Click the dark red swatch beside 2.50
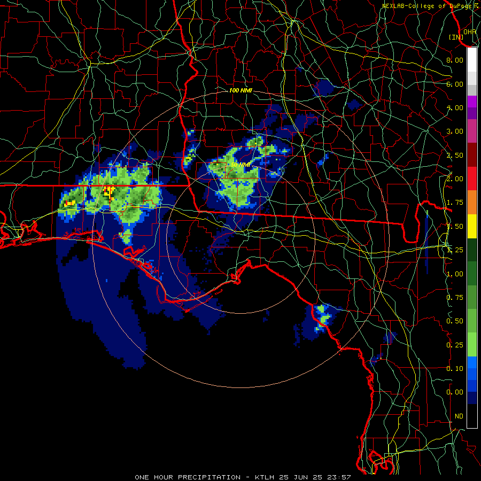This screenshot has width=481, height=481. point(472,155)
